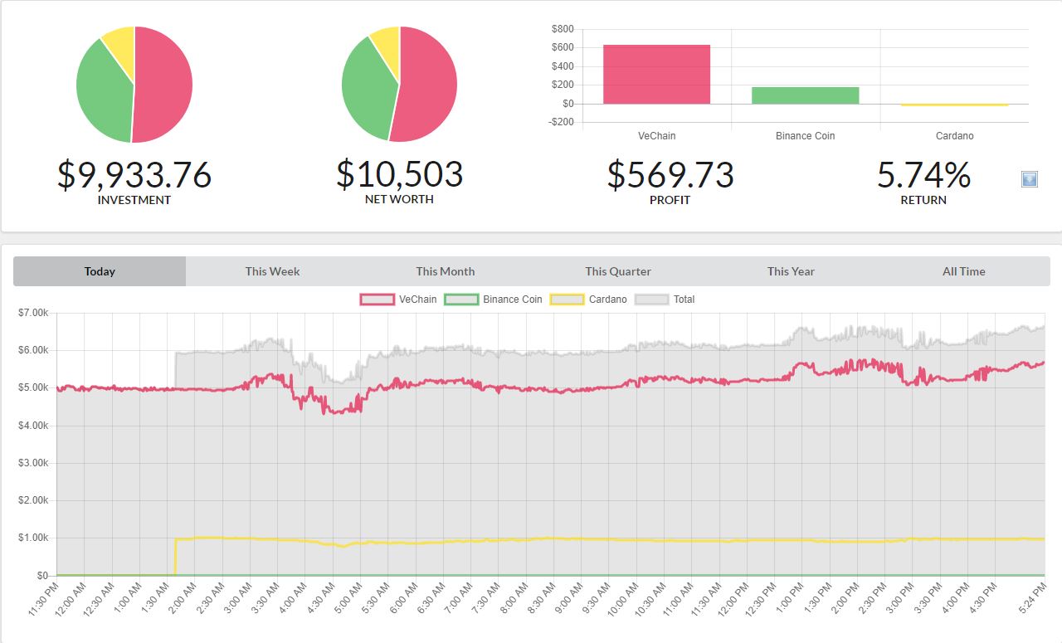Click the PROFIT label
The width and height of the screenshot is (1062, 643).
[x=670, y=200]
